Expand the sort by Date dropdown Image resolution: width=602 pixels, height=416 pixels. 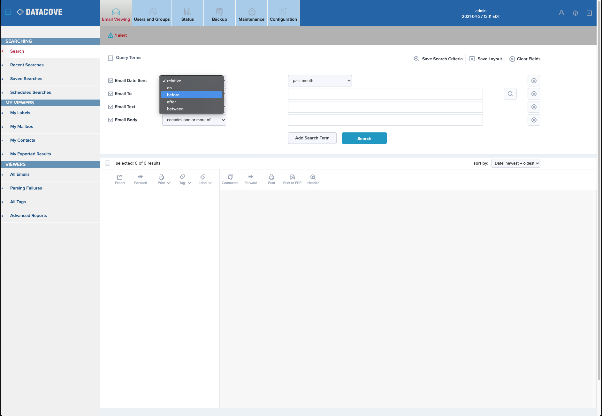516,163
